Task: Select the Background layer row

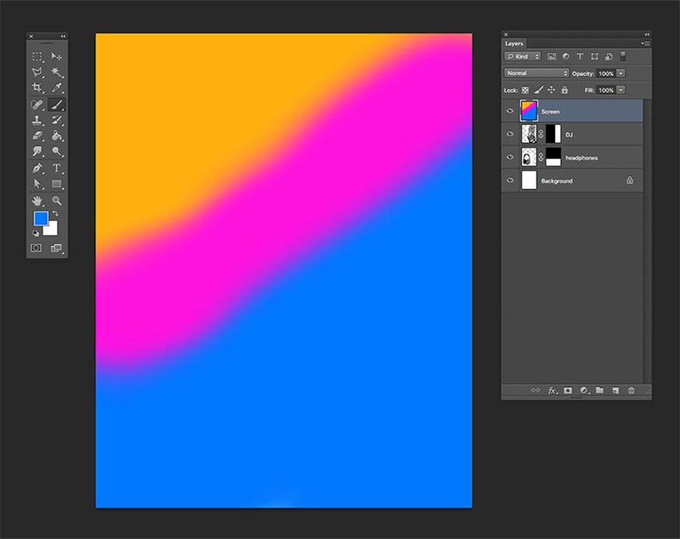Action: coord(574,181)
